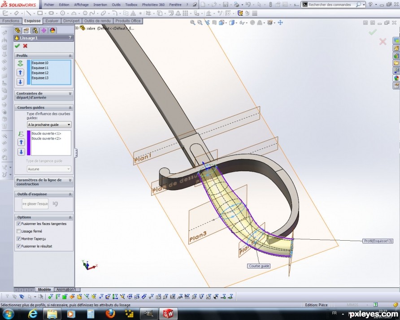
Task: Open SolidWorks Resources home icon in task pane
Action: pos(396,48)
